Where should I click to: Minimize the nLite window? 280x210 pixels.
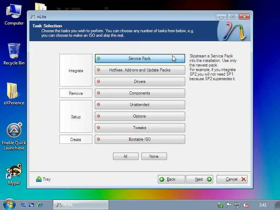[222, 17]
